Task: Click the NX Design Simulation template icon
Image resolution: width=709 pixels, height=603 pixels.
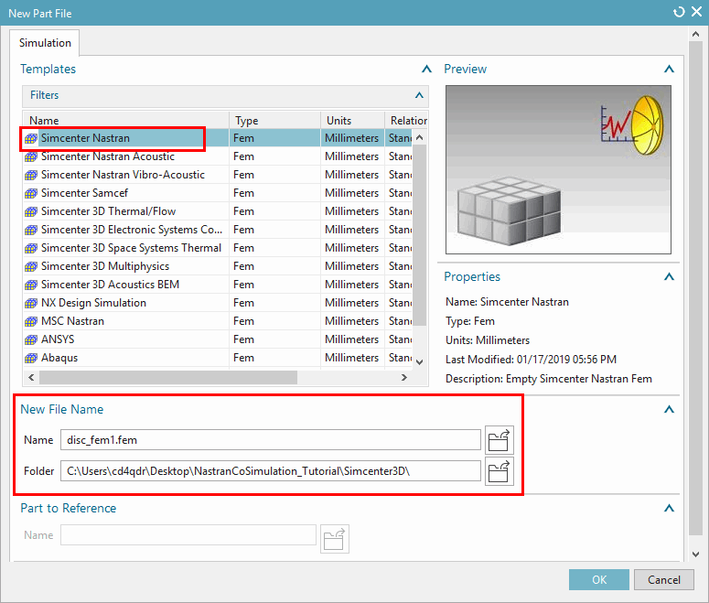Action: [x=31, y=303]
